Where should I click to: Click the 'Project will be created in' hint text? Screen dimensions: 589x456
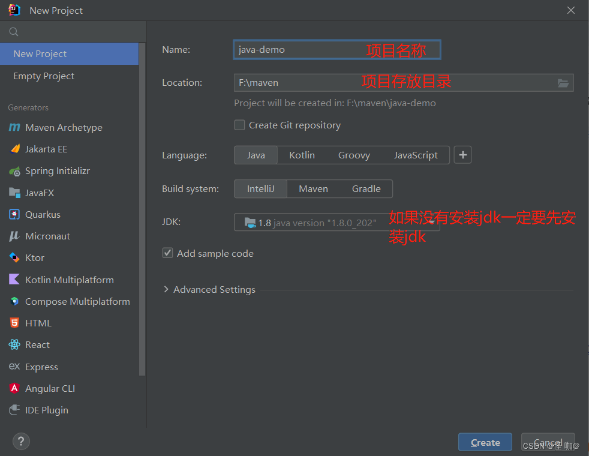point(335,103)
